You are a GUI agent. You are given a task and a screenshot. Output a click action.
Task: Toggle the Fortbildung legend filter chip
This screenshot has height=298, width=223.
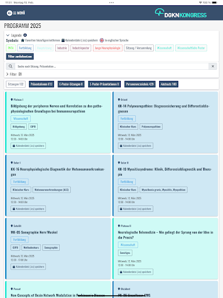(x=25, y=48)
